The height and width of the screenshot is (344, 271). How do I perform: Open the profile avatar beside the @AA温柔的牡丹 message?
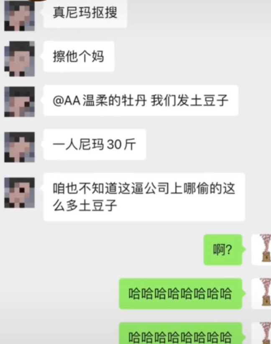click(20, 102)
